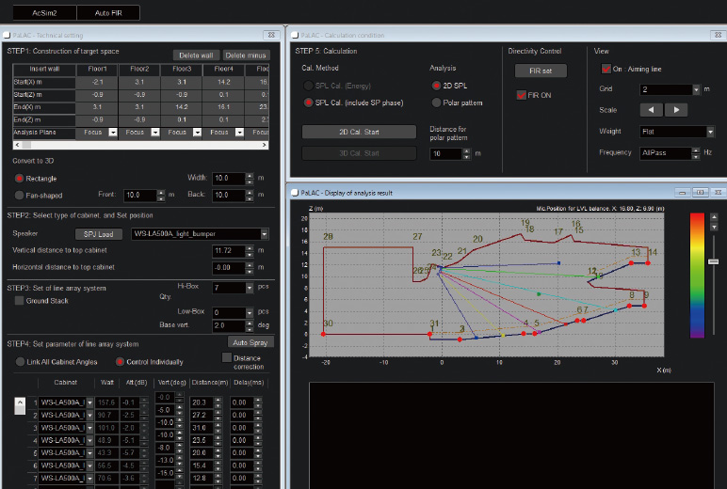Select the Fan-shaped radio button
Screen dimensions: 727x489
pyautogui.click(x=20, y=195)
